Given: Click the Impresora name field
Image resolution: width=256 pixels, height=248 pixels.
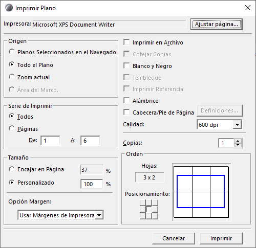Looking at the screenshot, I should (x=109, y=24).
